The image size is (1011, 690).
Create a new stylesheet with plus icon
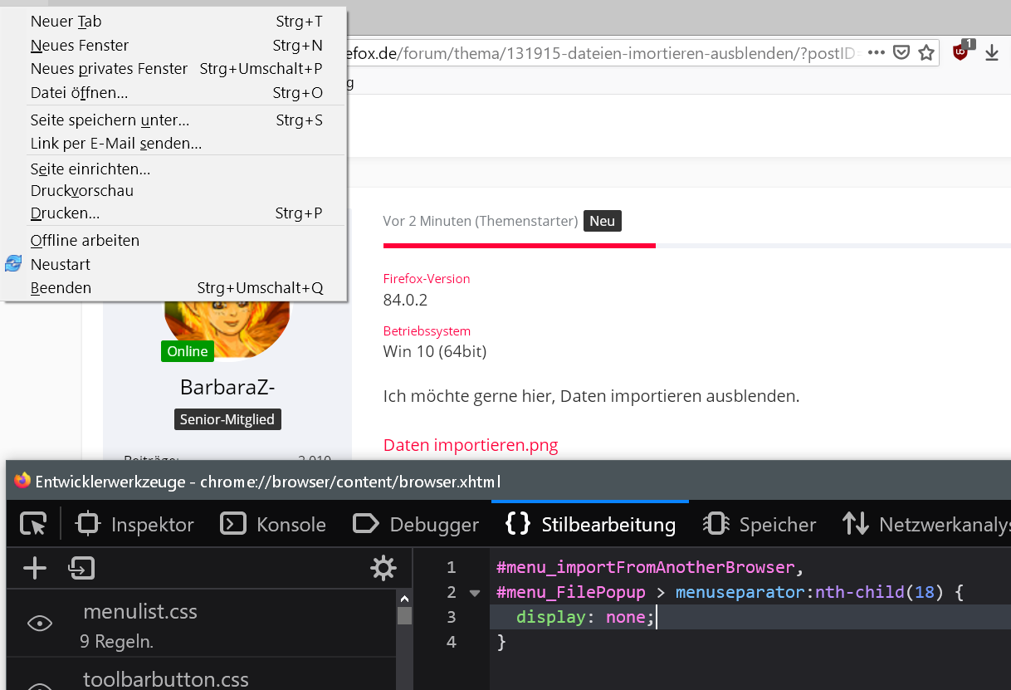(35, 569)
